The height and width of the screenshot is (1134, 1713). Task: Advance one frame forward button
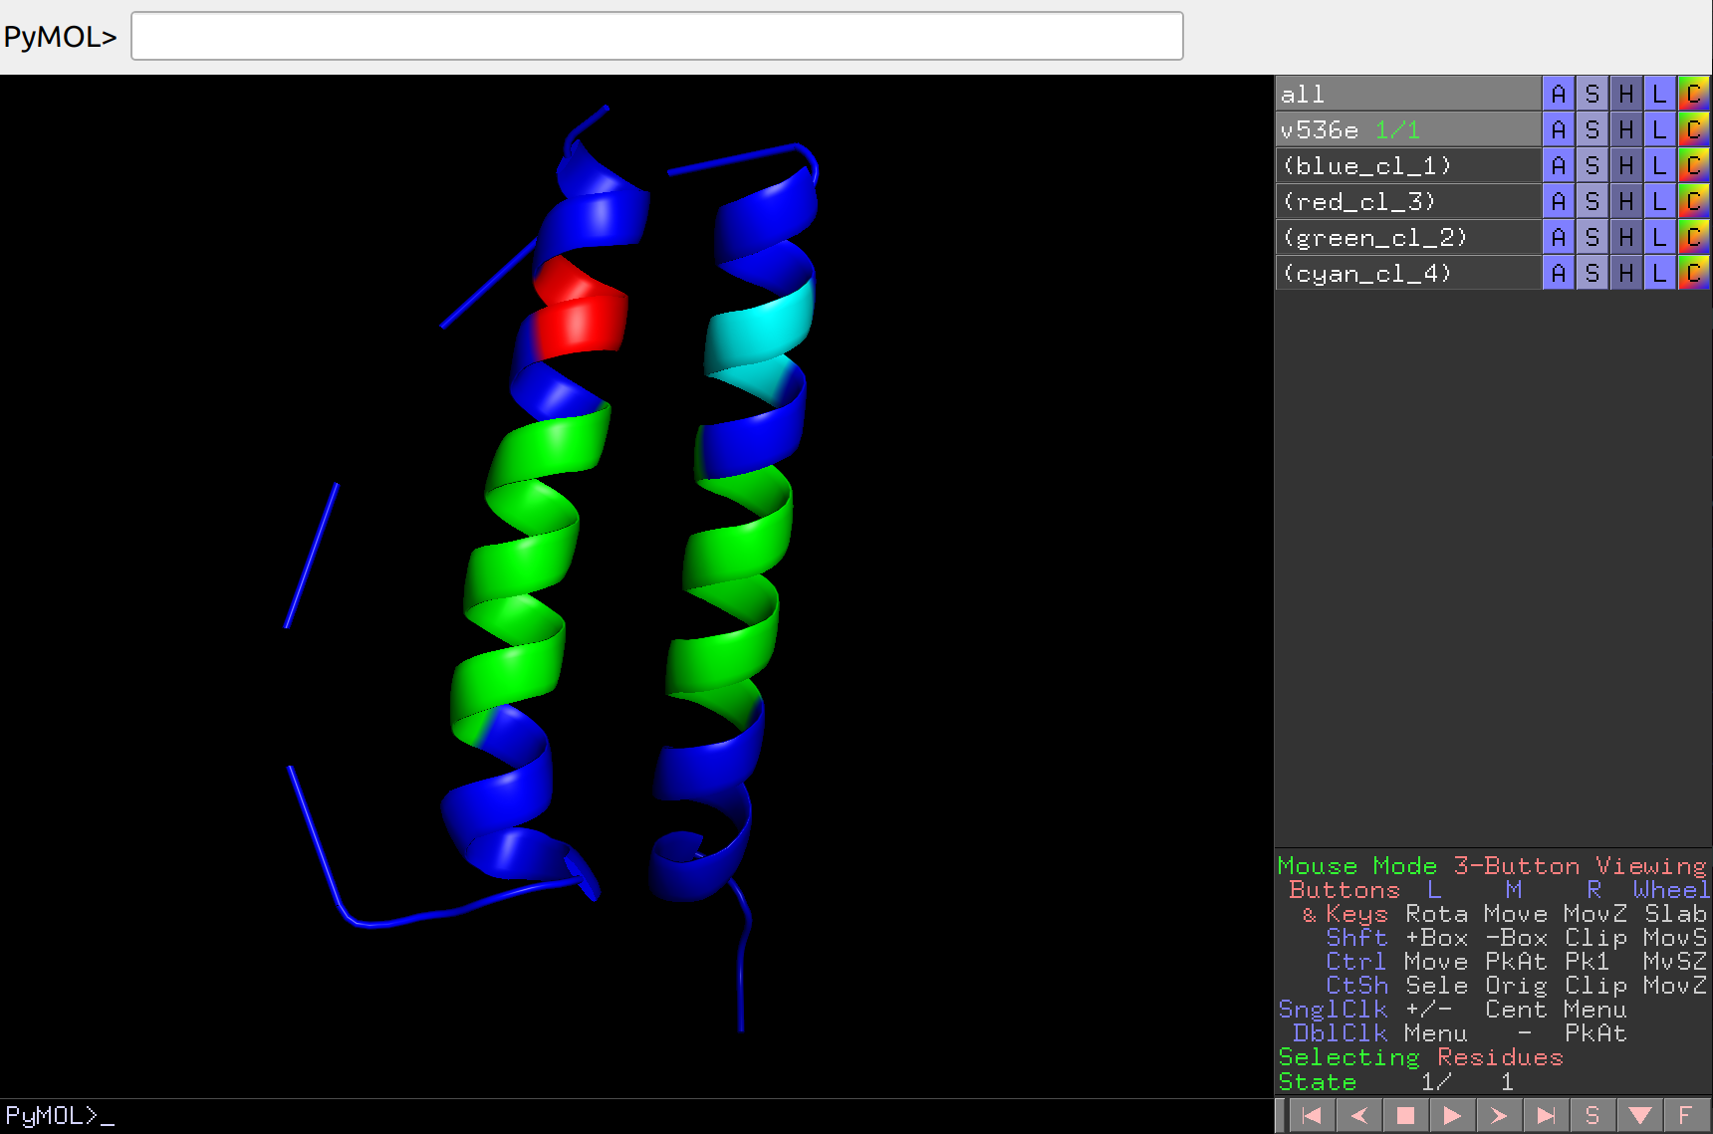click(x=1499, y=1115)
